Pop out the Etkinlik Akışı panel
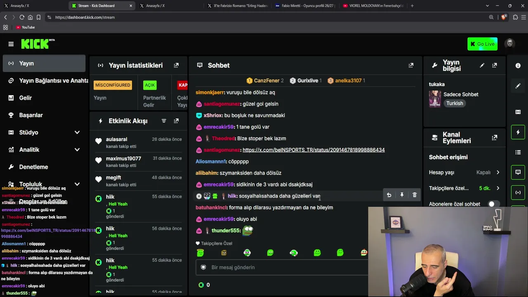The height and width of the screenshot is (297, 528). click(x=176, y=121)
